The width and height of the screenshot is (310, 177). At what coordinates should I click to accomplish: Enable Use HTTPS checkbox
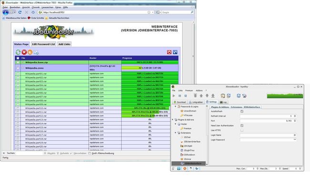tap(242, 130)
